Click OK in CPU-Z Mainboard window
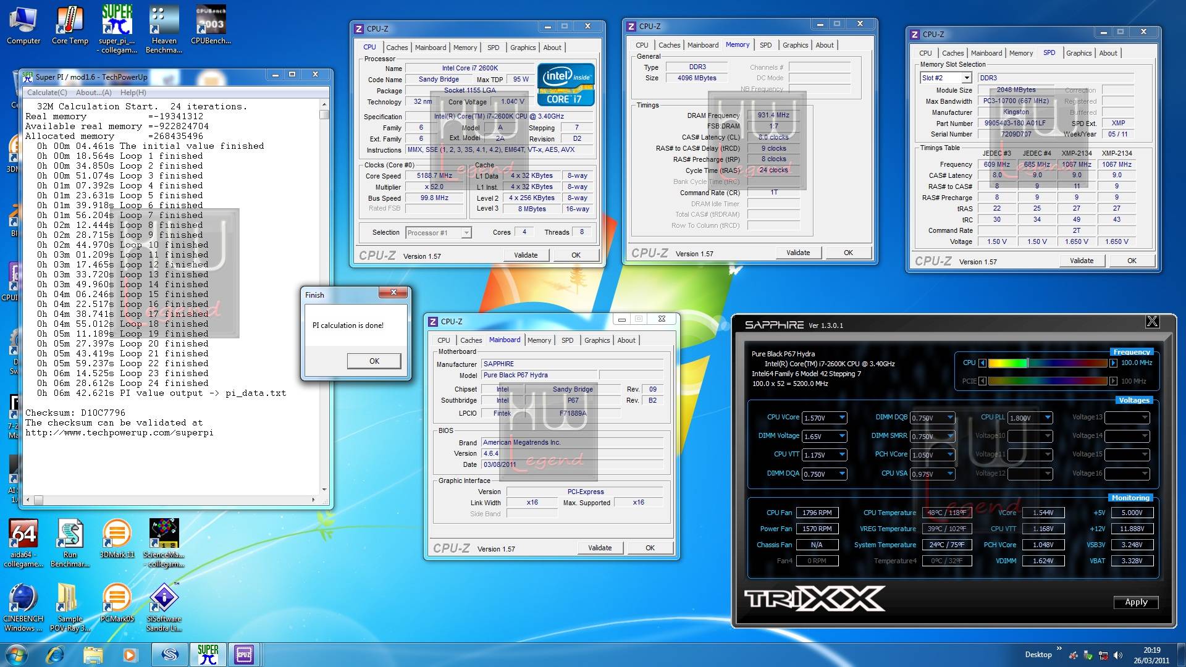 (650, 548)
